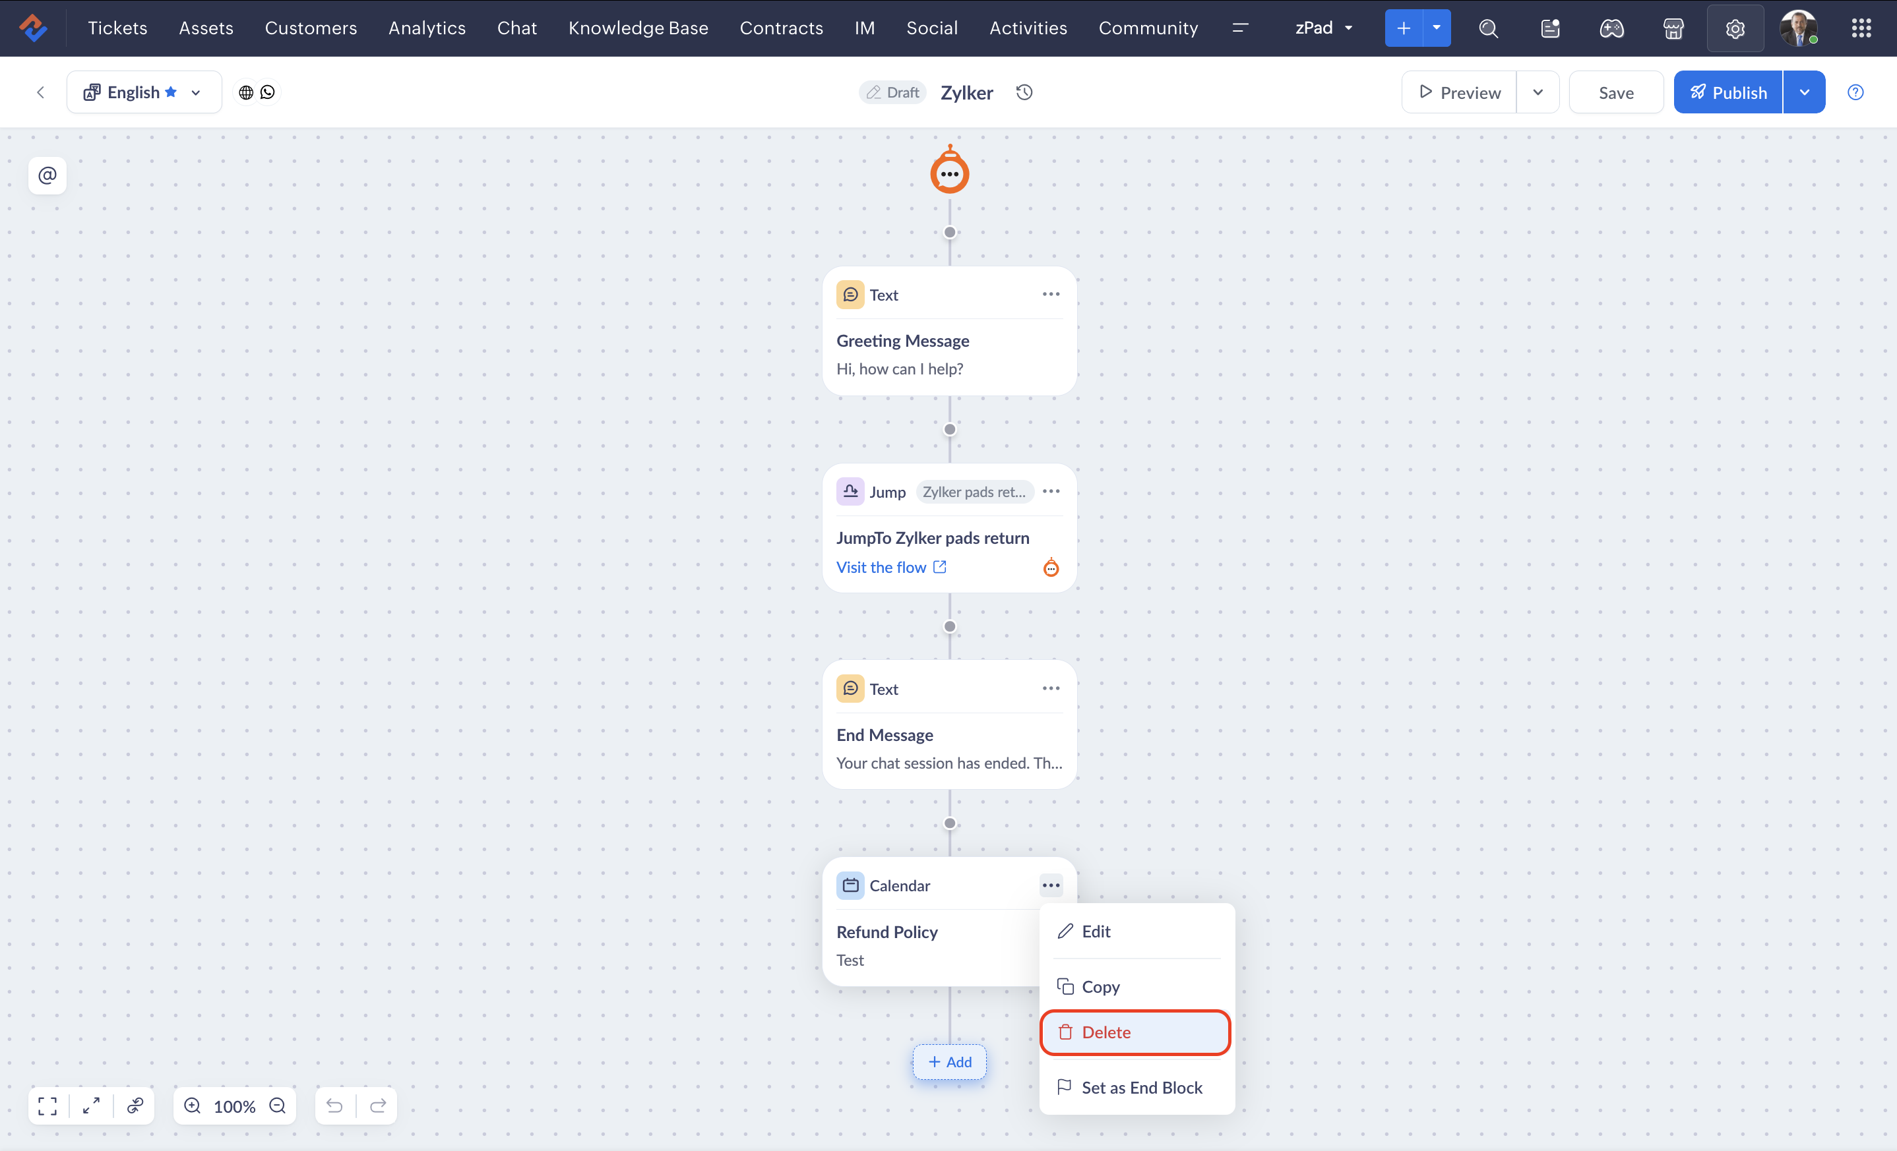Screen dimensions: 1897x1151
Task: Click the zoom in magnifier icon
Action: click(193, 1106)
